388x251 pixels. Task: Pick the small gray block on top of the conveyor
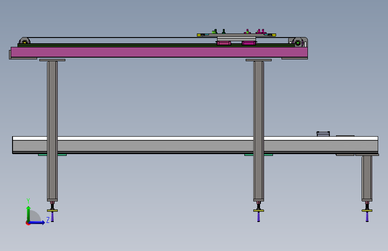pyautogui.click(x=323, y=134)
